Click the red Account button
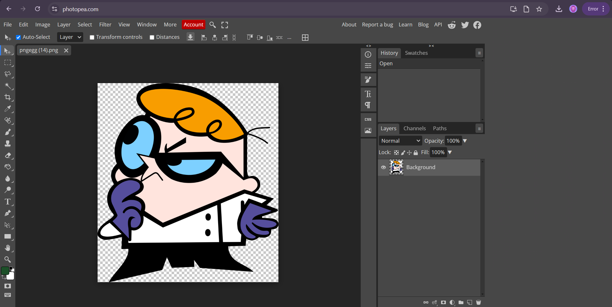Image resolution: width=612 pixels, height=307 pixels. point(194,25)
